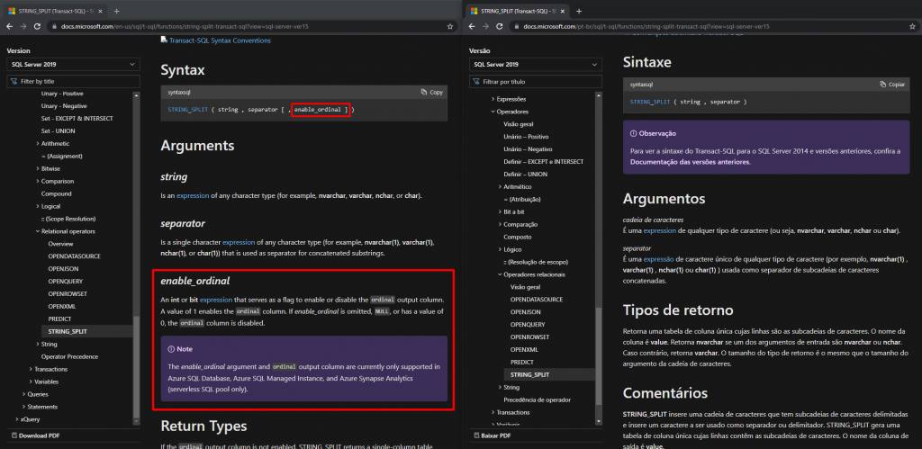Expand the Arithmetic tree node

click(38, 143)
